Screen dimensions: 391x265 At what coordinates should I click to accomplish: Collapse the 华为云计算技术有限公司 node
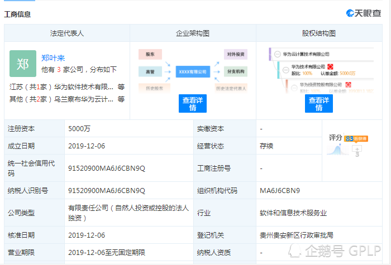click(x=277, y=54)
